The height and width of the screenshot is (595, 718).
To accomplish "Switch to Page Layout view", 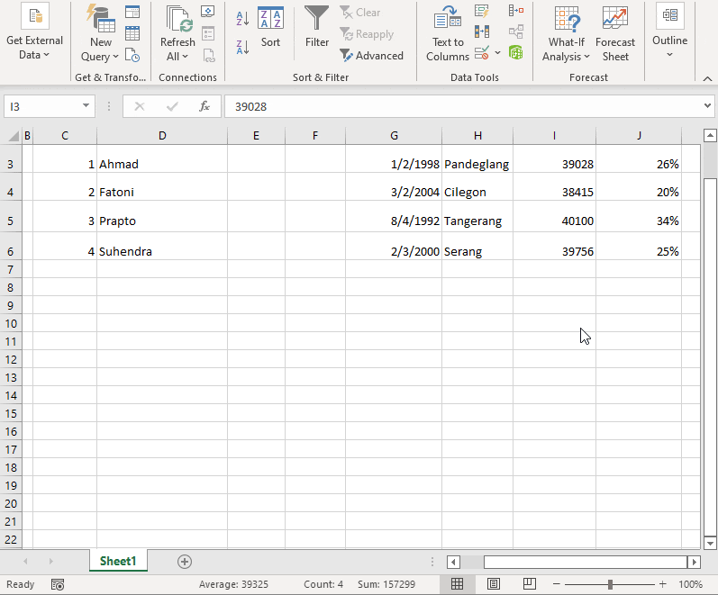I will point(494,584).
